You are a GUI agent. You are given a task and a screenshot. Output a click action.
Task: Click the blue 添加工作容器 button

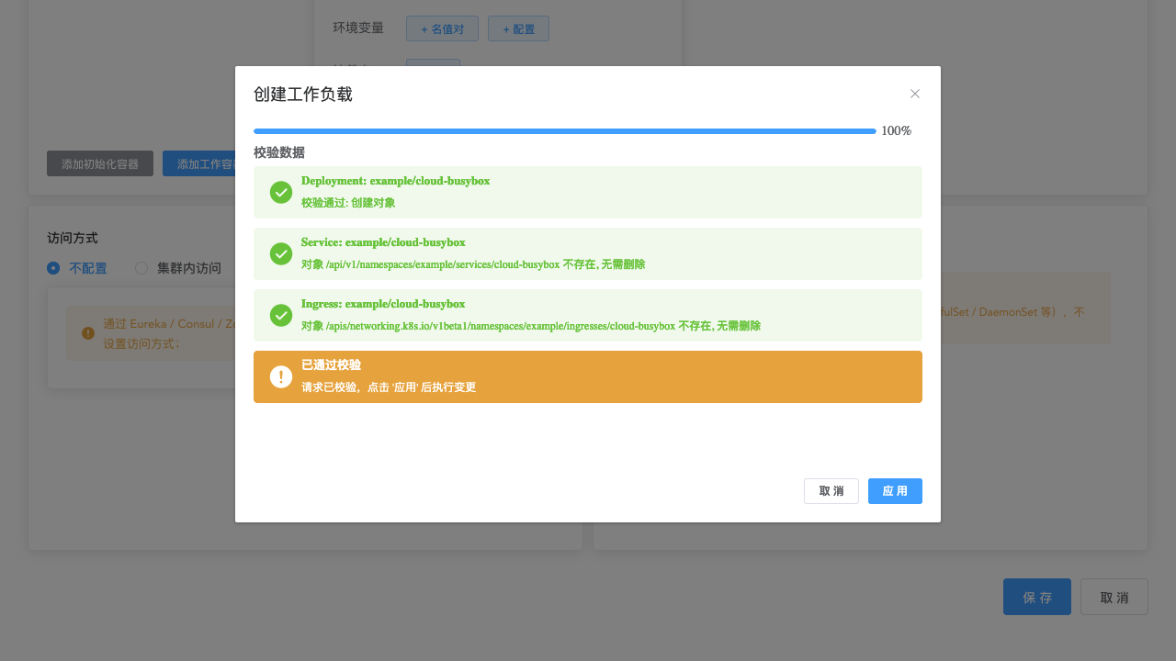click(x=199, y=163)
